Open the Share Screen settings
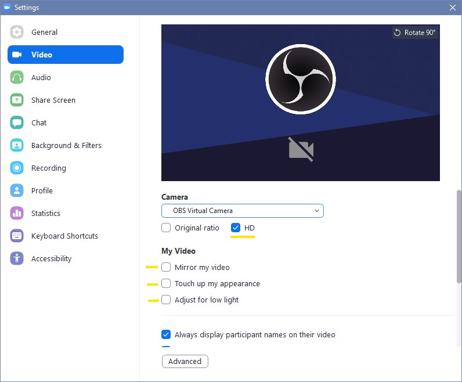 [x=66, y=100]
